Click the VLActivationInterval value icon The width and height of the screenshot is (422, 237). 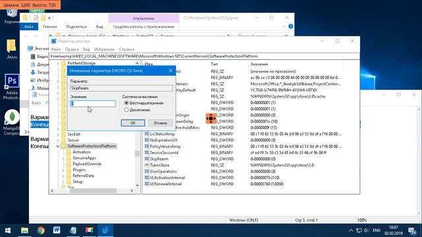coord(146,178)
